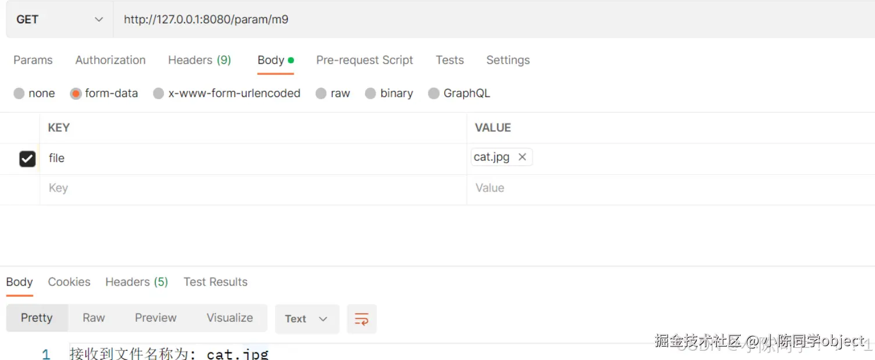Open the Test Results tab

click(216, 282)
